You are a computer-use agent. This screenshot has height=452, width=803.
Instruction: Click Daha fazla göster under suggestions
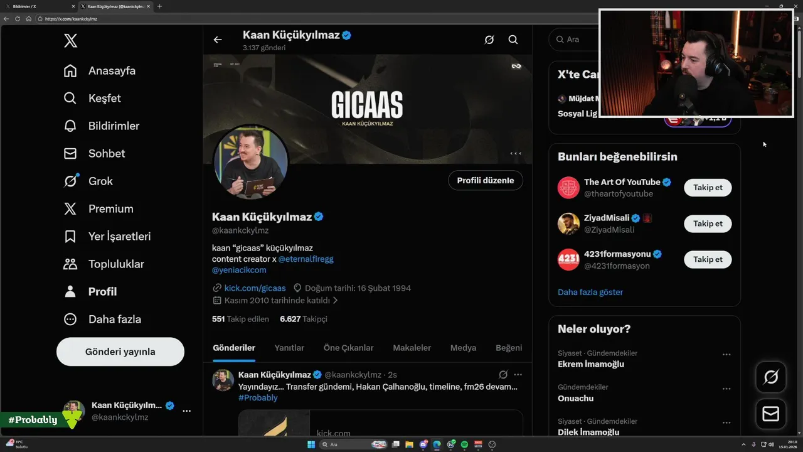[x=590, y=292]
